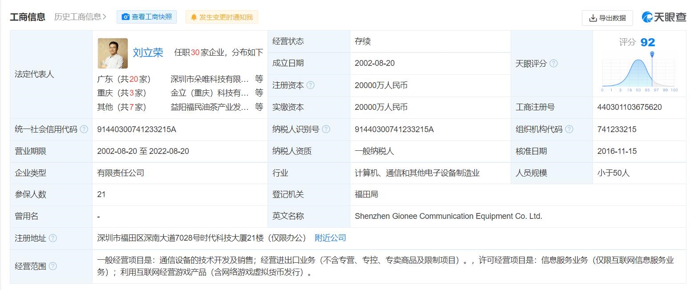Click the 天眼查 logo
The width and height of the screenshot is (690, 290).
664,17
